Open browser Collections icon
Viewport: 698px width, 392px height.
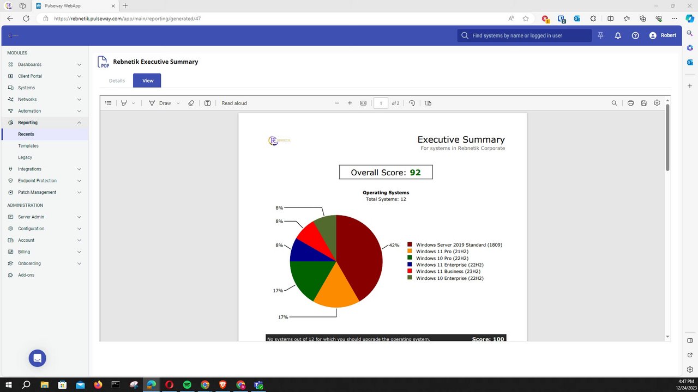643,18
